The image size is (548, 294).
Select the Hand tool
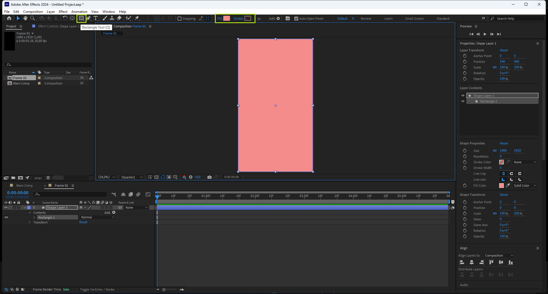(x=25, y=18)
